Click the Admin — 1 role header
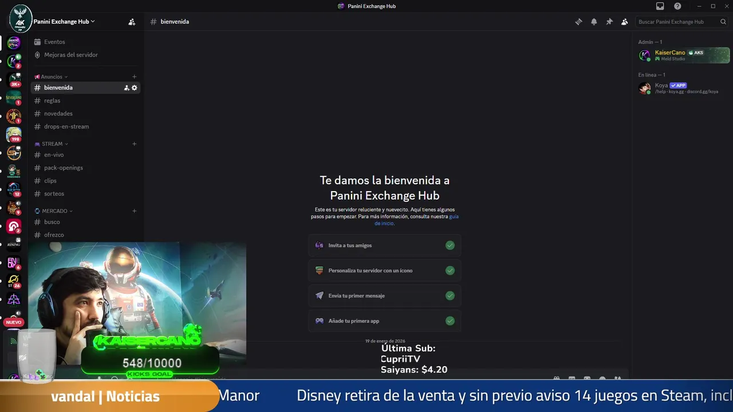This screenshot has height=412, width=733. (x=650, y=42)
